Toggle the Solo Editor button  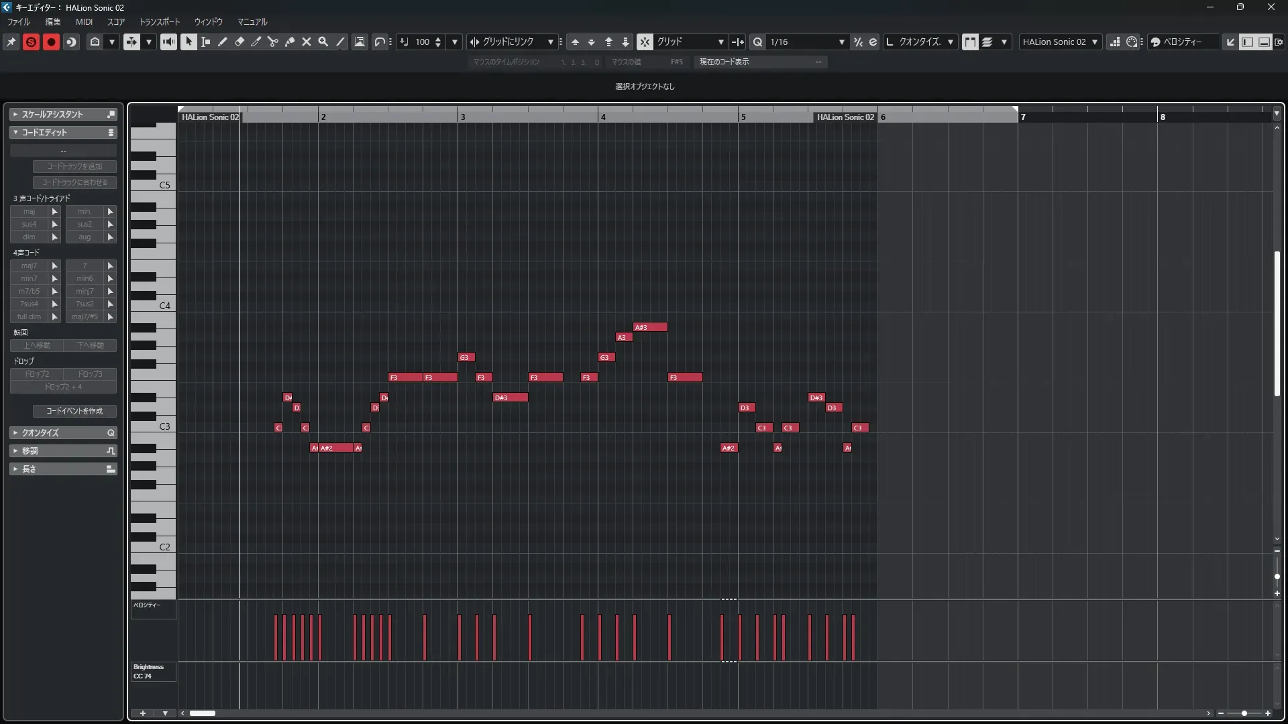(x=31, y=42)
